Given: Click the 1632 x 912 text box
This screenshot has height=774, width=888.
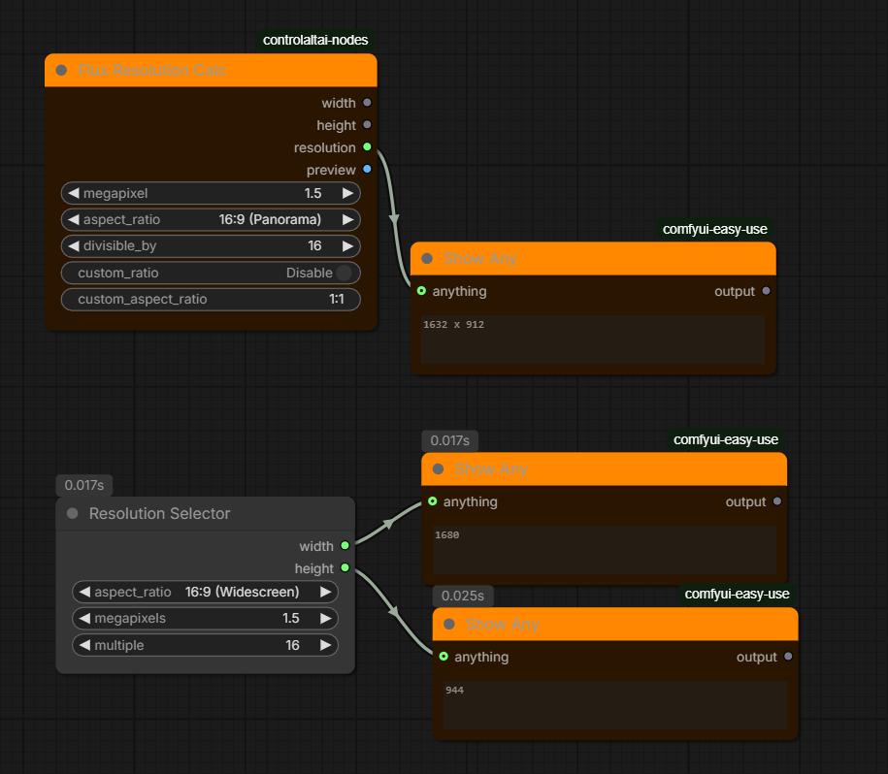Looking at the screenshot, I should 593,339.
